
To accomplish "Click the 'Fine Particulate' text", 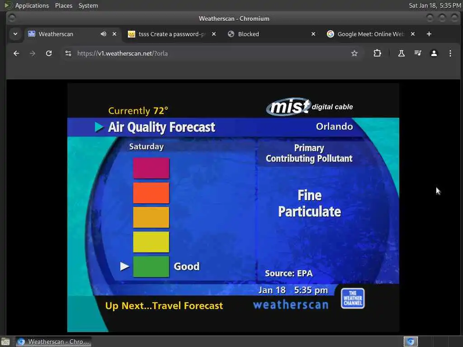I will (309, 203).
